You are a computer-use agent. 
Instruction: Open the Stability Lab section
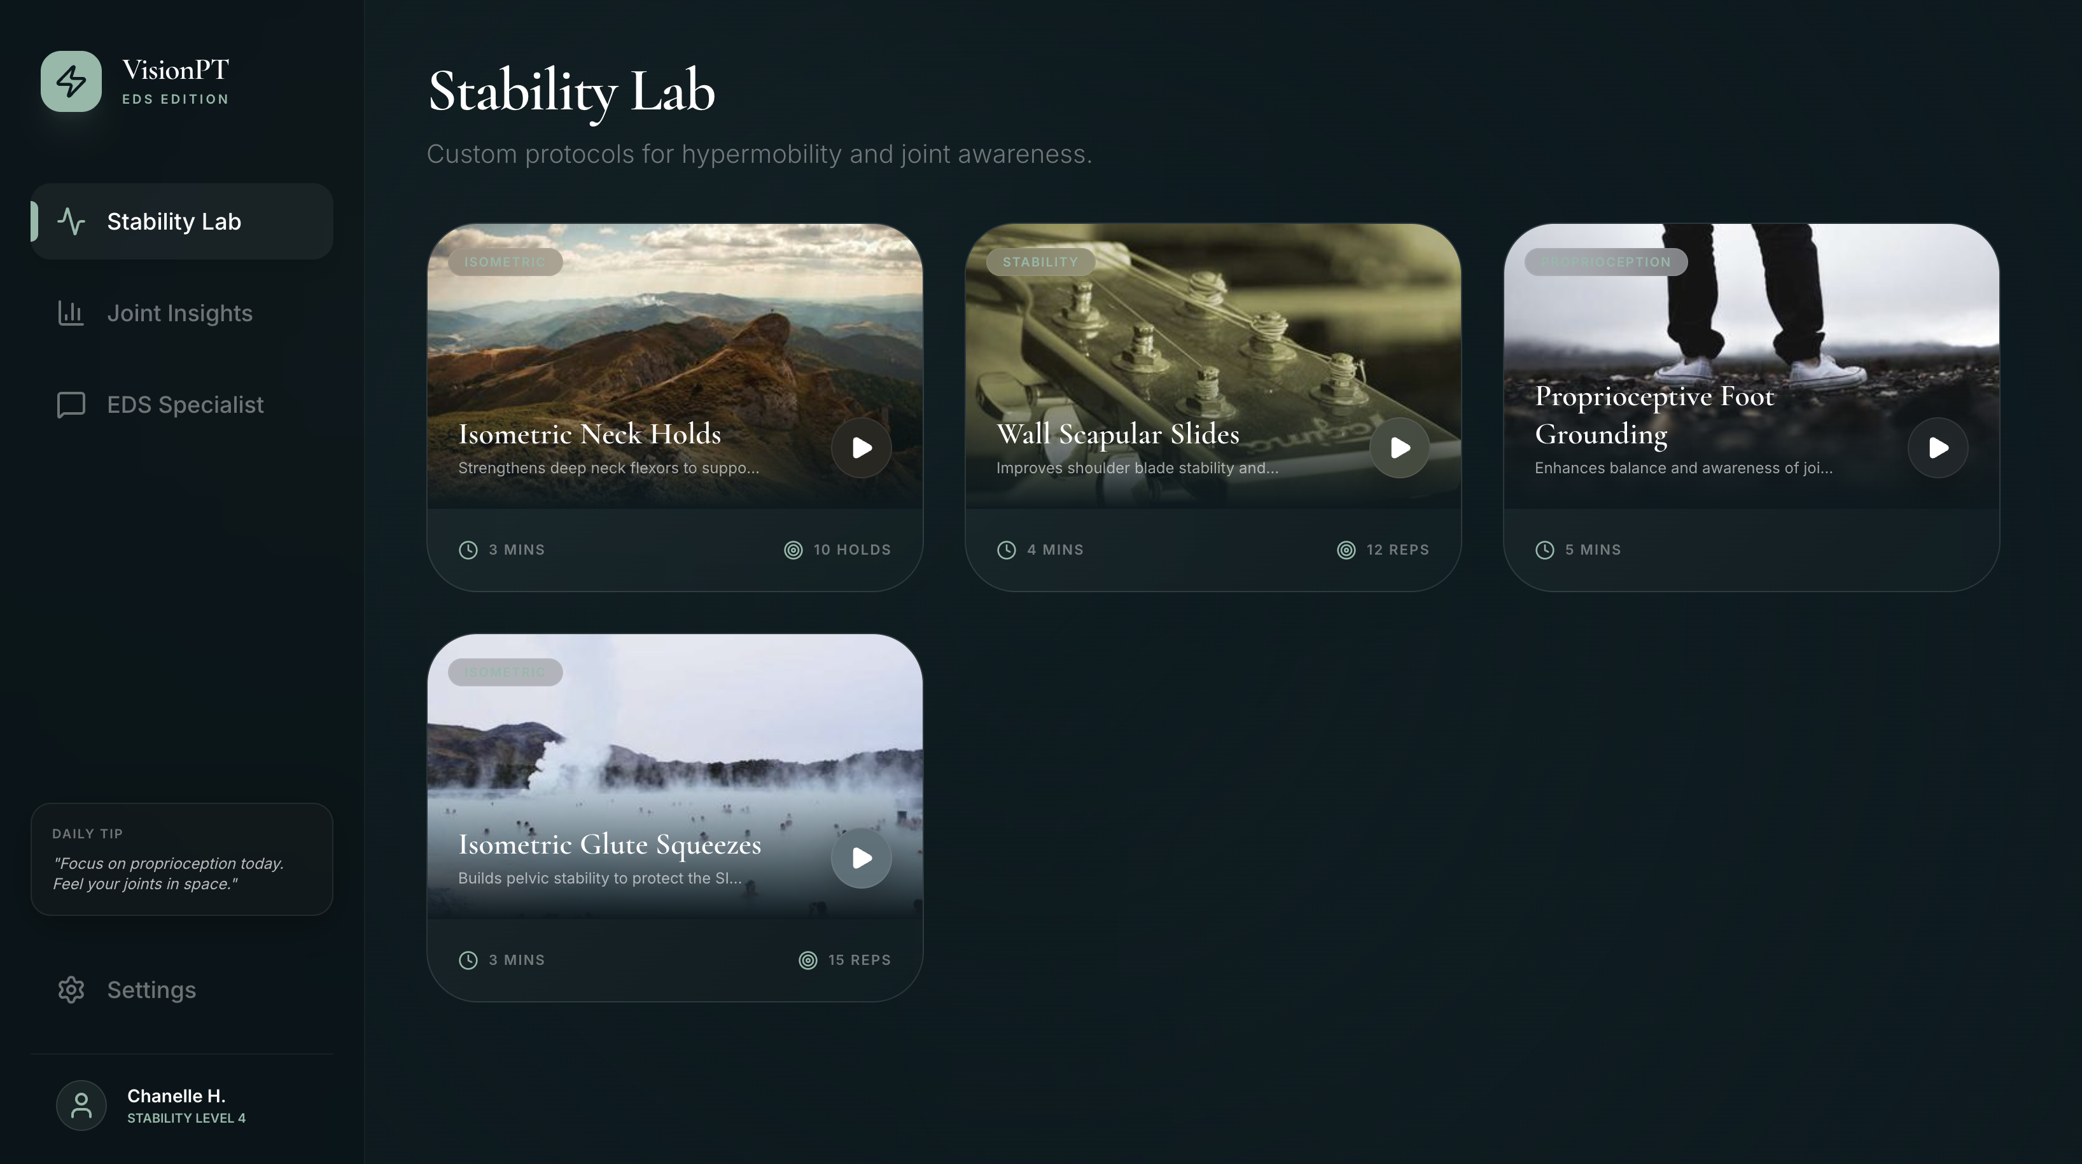[182, 221]
